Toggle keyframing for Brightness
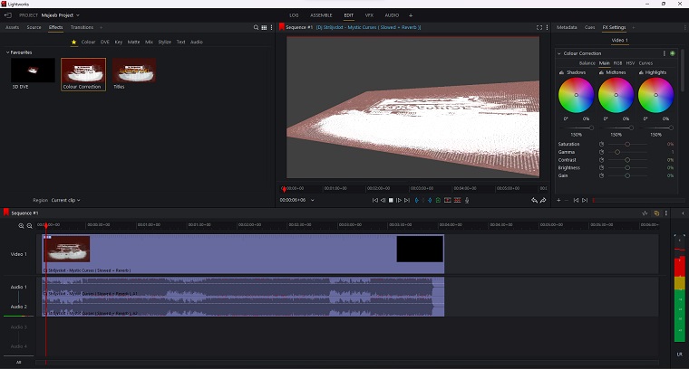The height and width of the screenshot is (369, 689). [602, 168]
